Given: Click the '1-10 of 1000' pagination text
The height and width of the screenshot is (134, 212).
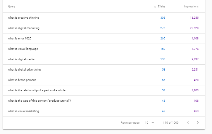Looking at the screenshot, I should 170,122.
